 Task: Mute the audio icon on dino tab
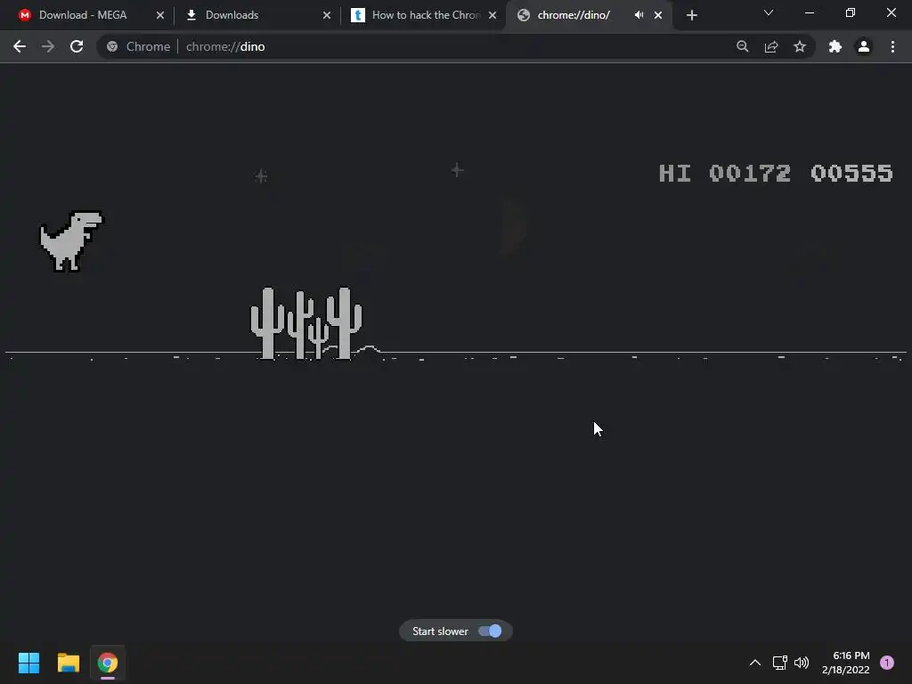(639, 15)
